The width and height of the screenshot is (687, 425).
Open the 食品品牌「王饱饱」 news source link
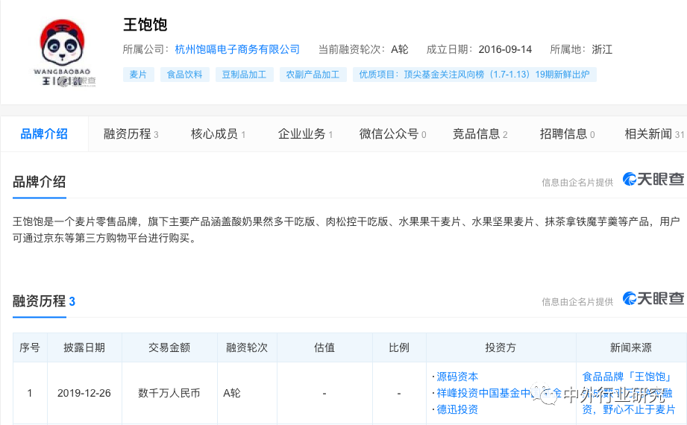pos(629,393)
